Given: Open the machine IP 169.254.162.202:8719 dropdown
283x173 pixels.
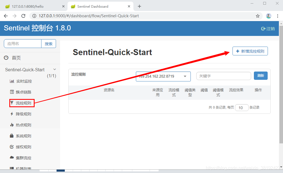Looking at the screenshot, I should [163, 76].
